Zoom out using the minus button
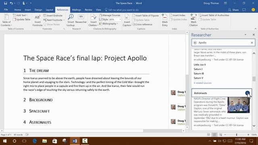258x145 pixels. click(225, 135)
